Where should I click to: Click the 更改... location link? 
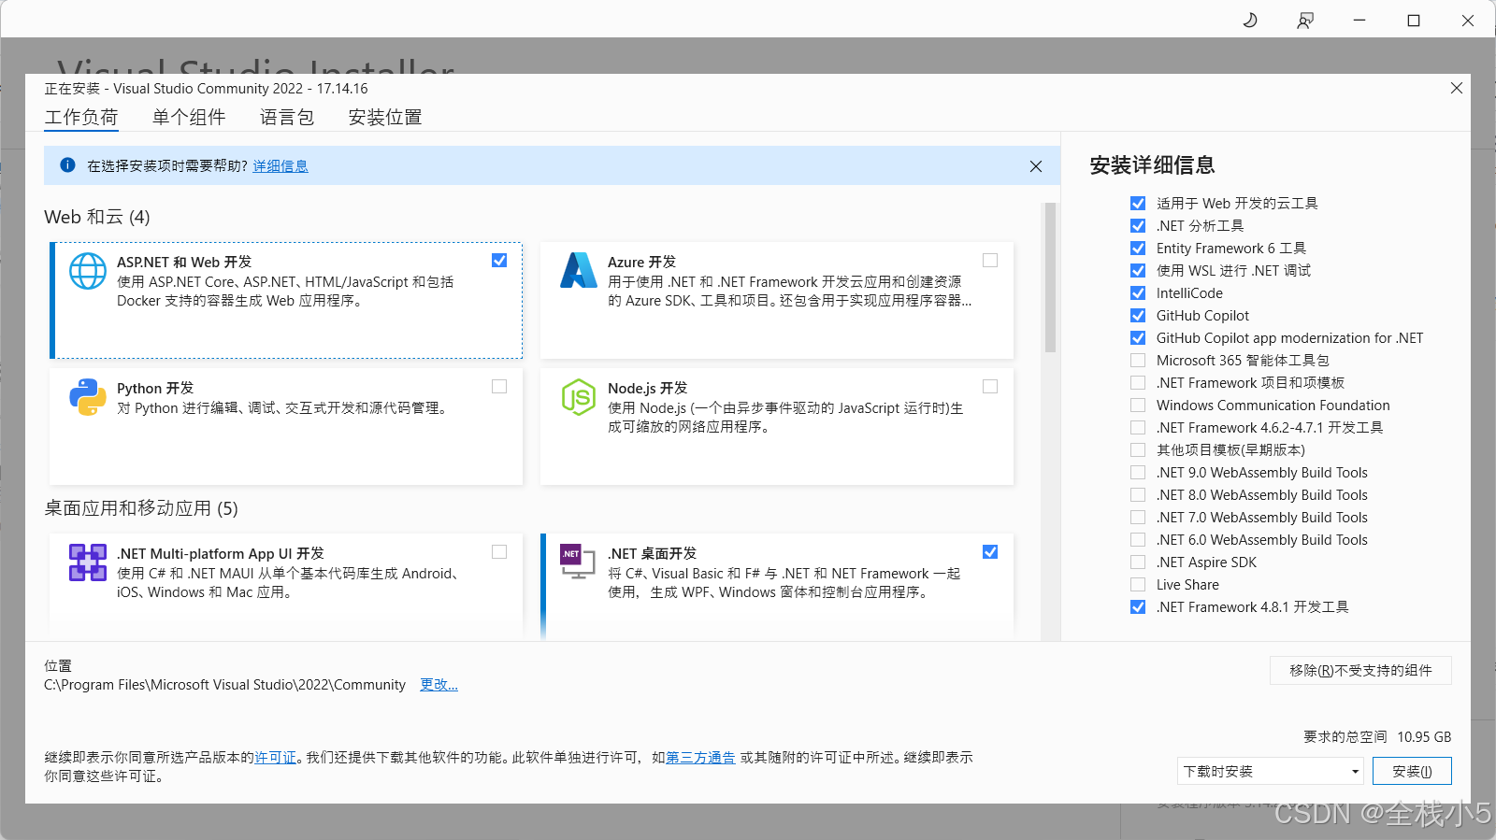pyautogui.click(x=439, y=685)
